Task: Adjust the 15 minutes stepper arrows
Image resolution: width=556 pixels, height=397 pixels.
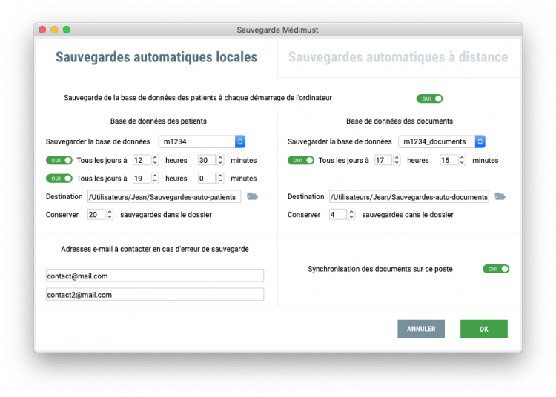Action: point(462,160)
